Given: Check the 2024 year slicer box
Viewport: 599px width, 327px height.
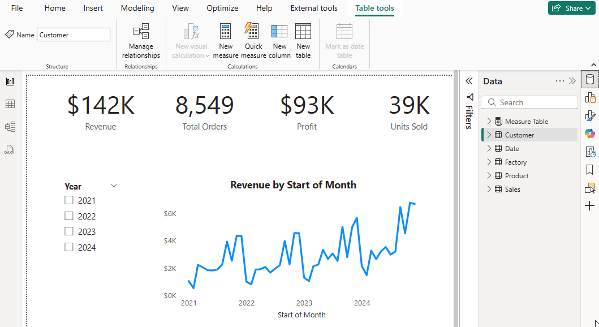Looking at the screenshot, I should 69,247.
